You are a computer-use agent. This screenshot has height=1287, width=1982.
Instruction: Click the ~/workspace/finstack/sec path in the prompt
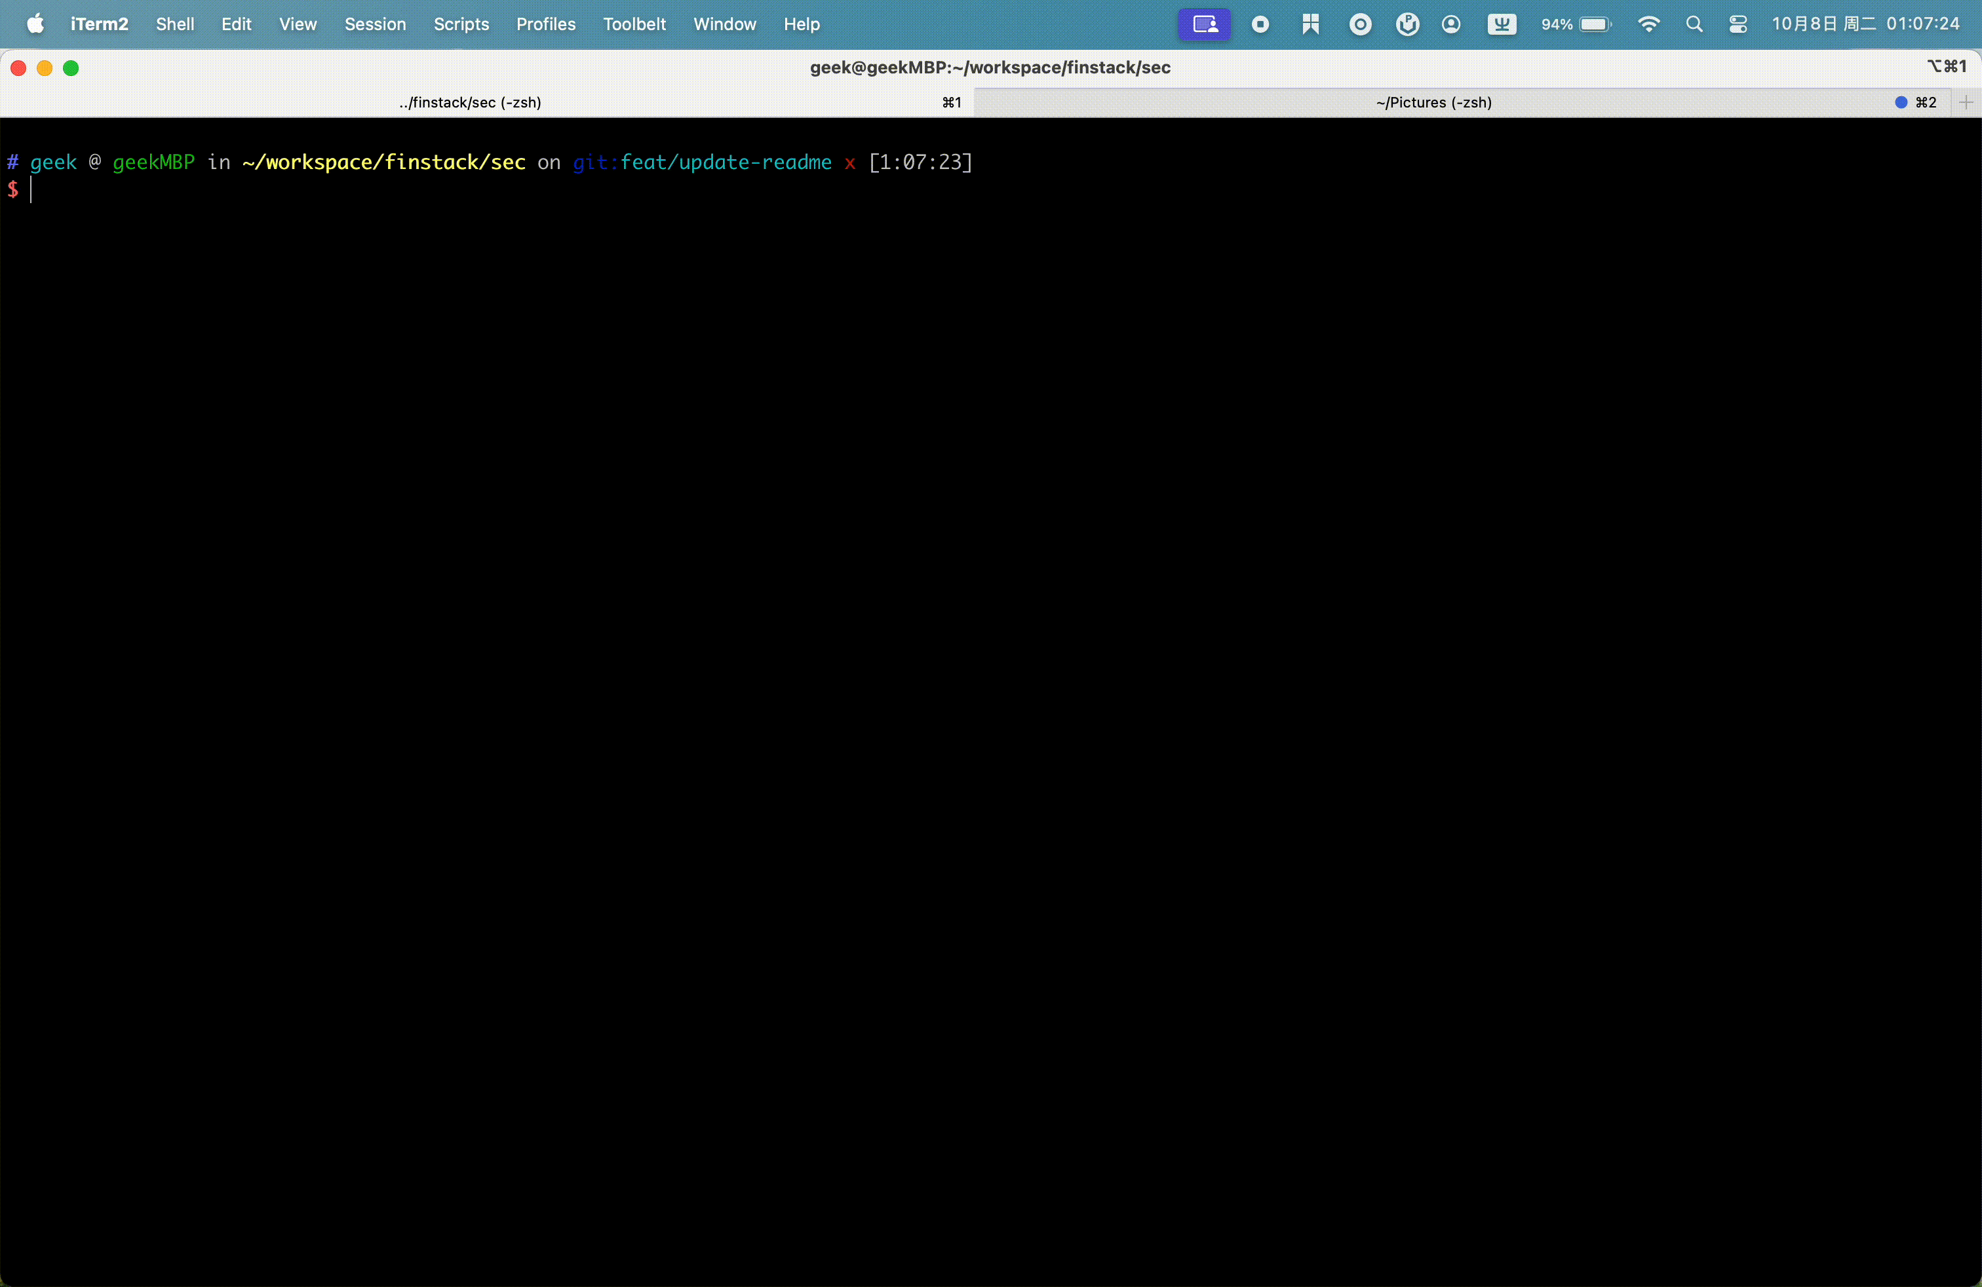pyautogui.click(x=384, y=163)
